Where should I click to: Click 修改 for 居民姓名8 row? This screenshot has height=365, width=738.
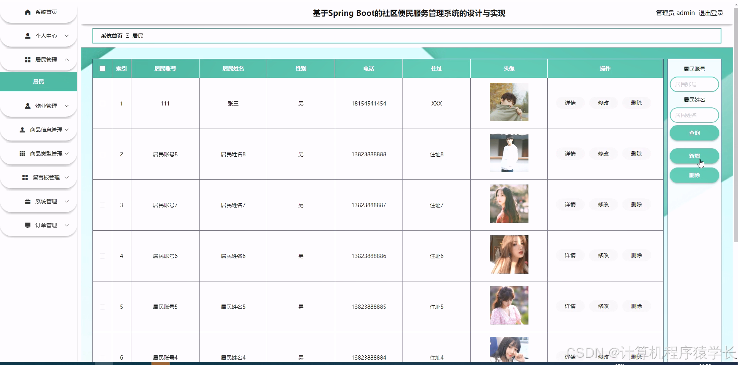tap(603, 154)
